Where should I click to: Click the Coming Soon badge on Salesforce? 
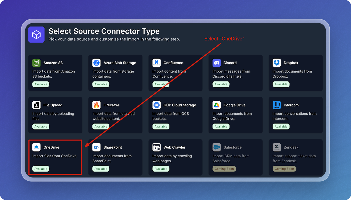[224, 169]
